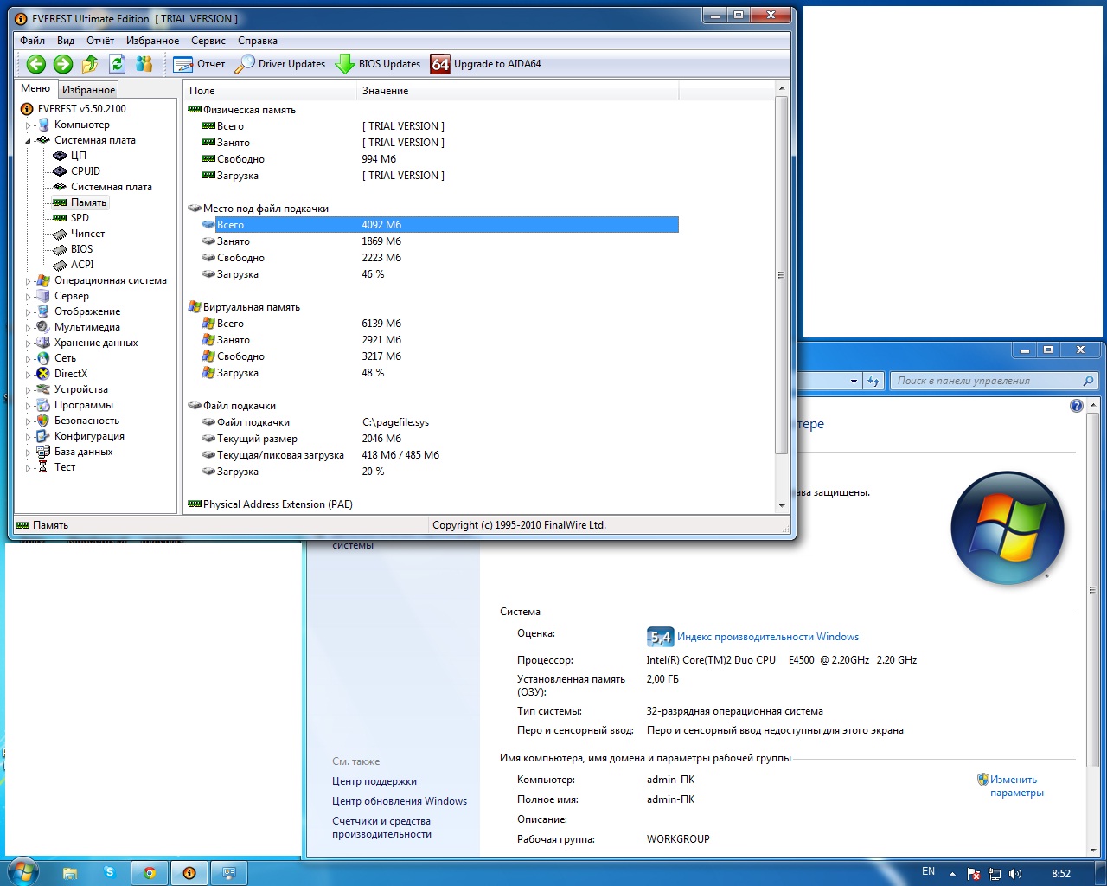Click EVEREST list vertical scrollbar thumb
This screenshot has width=1107, height=886.
click(782, 275)
